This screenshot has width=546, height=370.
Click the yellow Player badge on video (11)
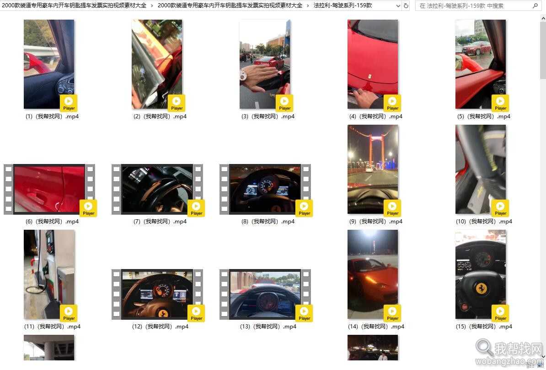click(x=69, y=313)
